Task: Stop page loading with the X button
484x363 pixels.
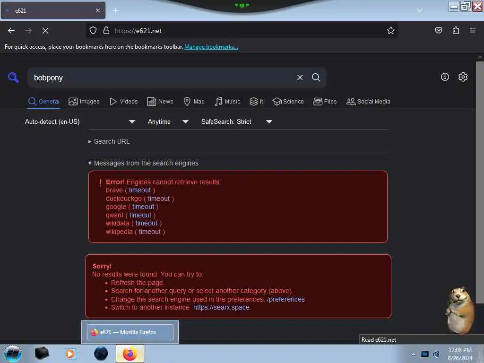Action: pyautogui.click(x=45, y=31)
